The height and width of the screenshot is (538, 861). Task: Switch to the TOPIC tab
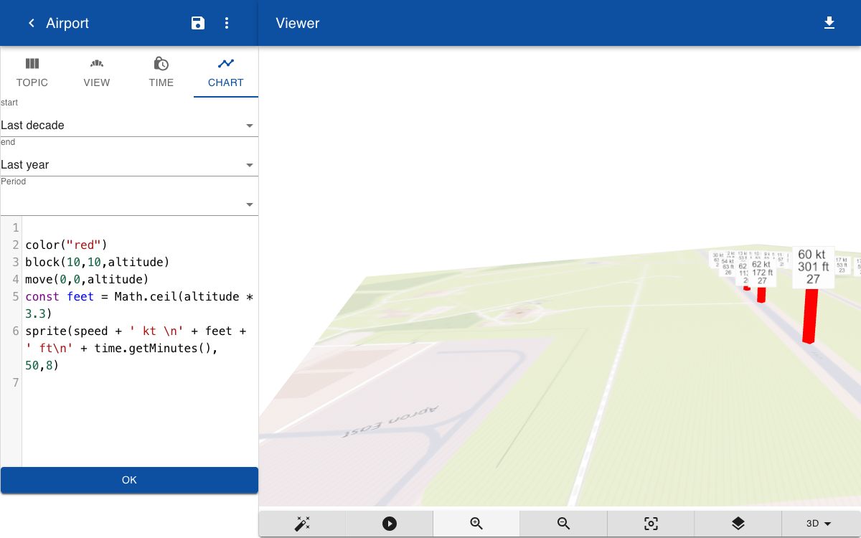click(x=32, y=72)
